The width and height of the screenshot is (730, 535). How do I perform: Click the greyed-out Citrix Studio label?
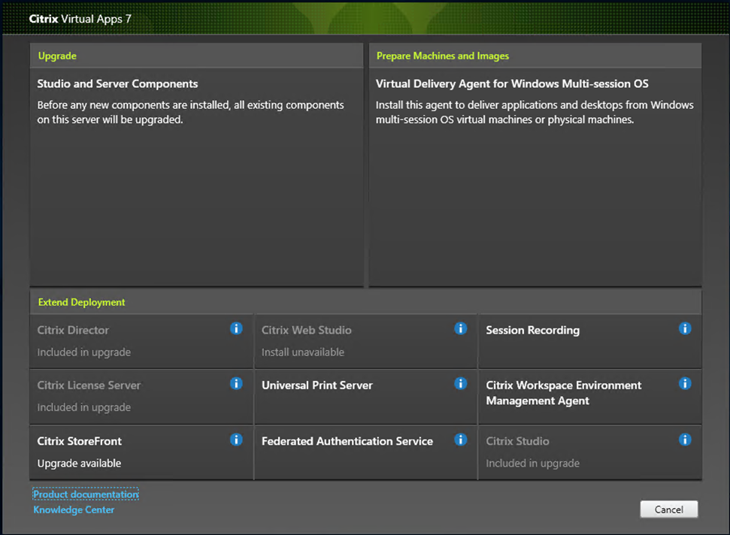pos(518,441)
